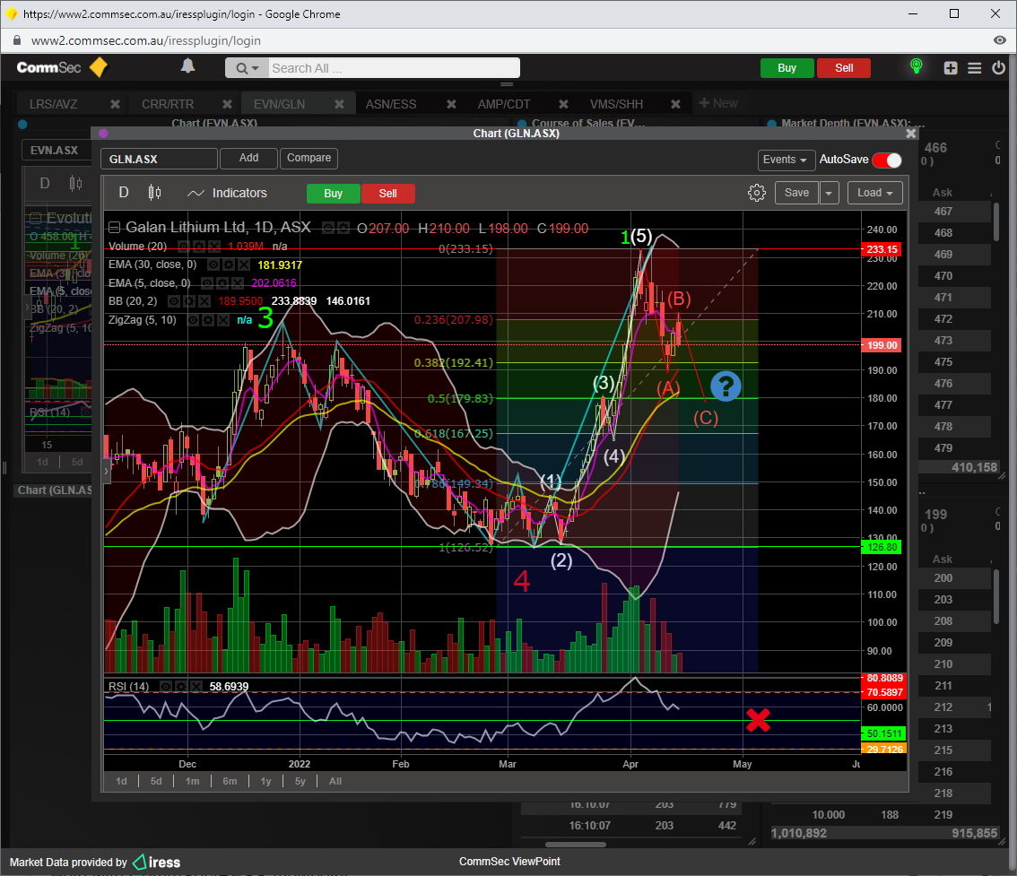Add a new workspace tab
The image size is (1017, 876).
[718, 103]
